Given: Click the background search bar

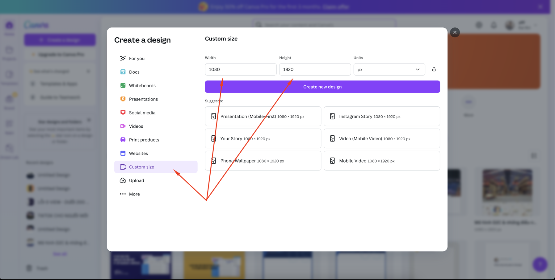Looking at the screenshot, I should [x=324, y=25].
